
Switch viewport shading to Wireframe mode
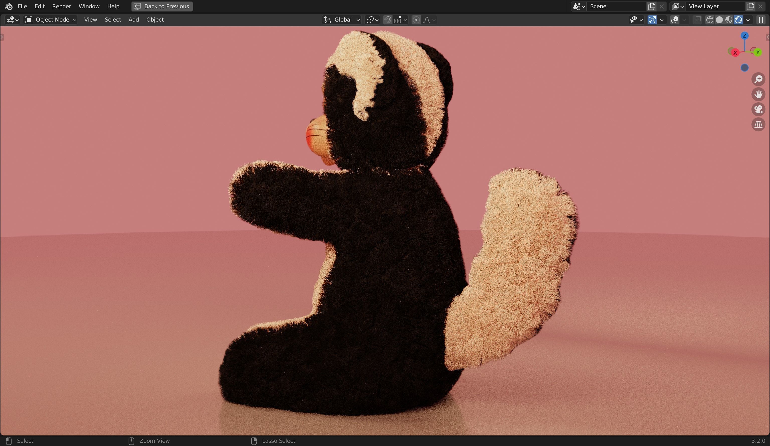pyautogui.click(x=710, y=20)
